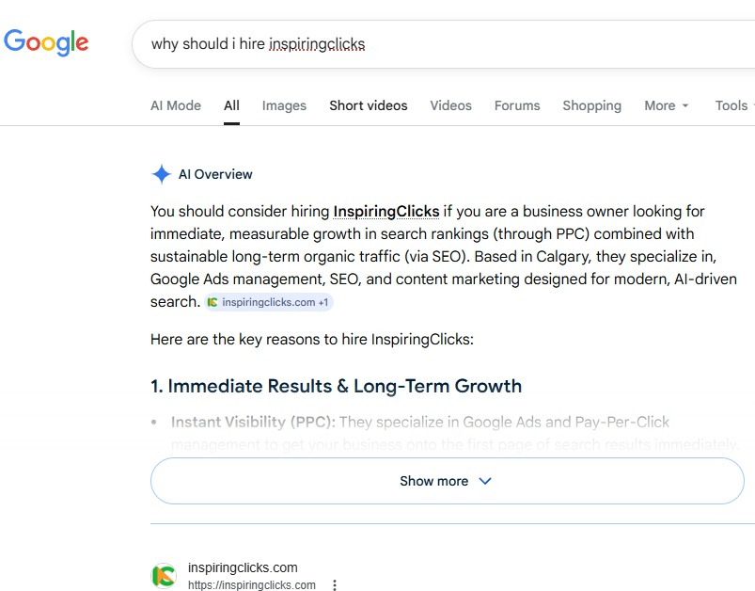Click the favicon in the inspiringclicks.com source chip
This screenshot has height=591, width=755.
(x=212, y=302)
